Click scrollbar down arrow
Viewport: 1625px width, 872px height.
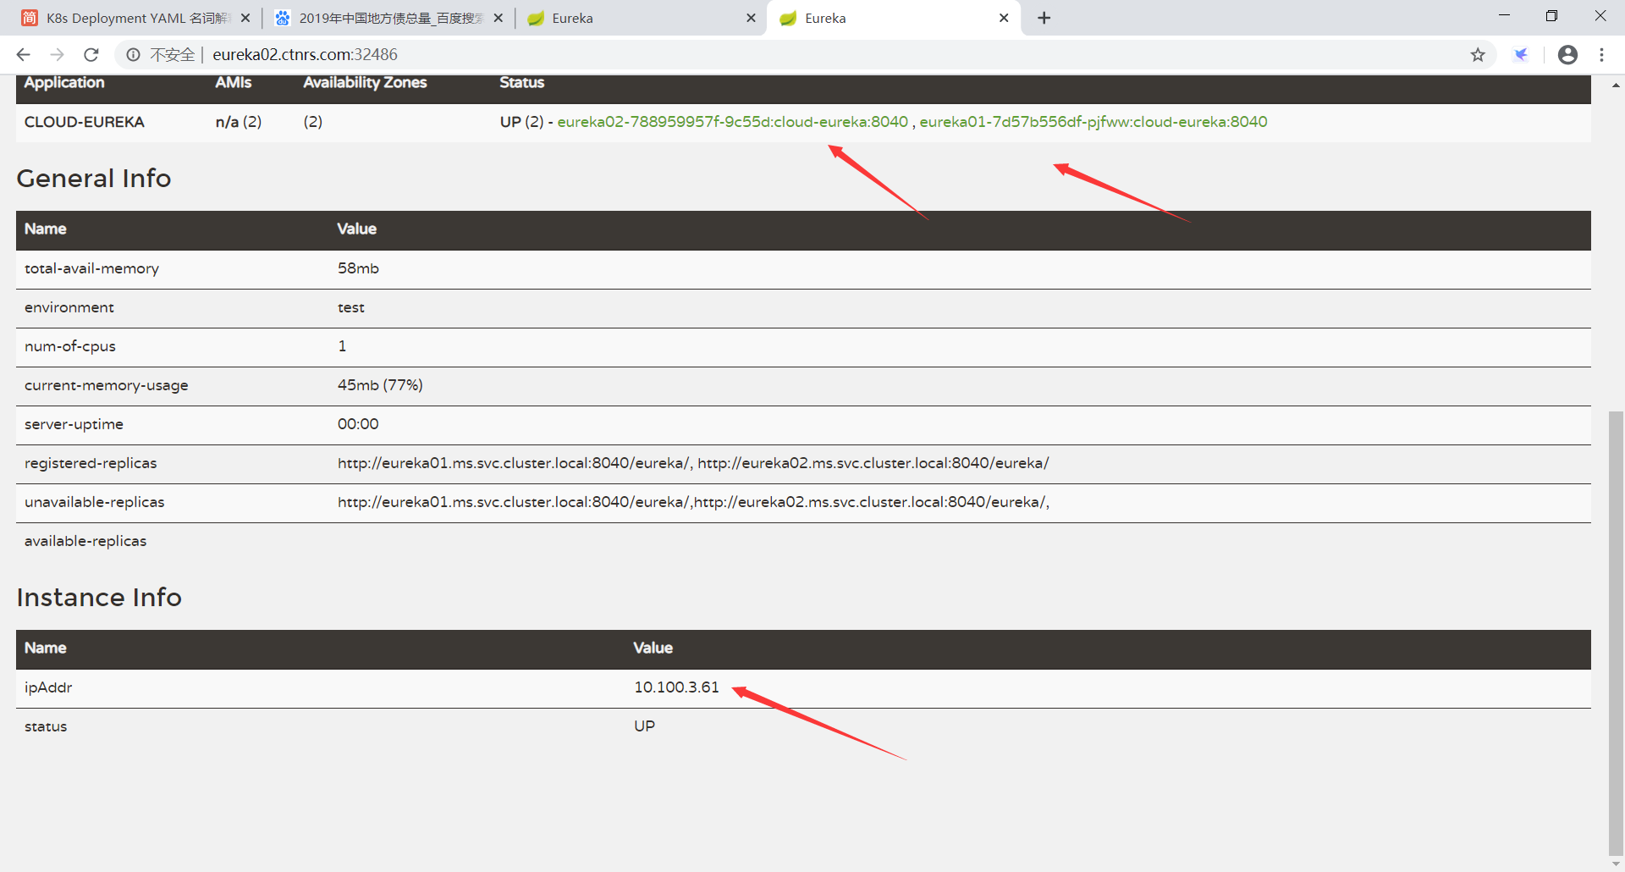tap(1616, 864)
